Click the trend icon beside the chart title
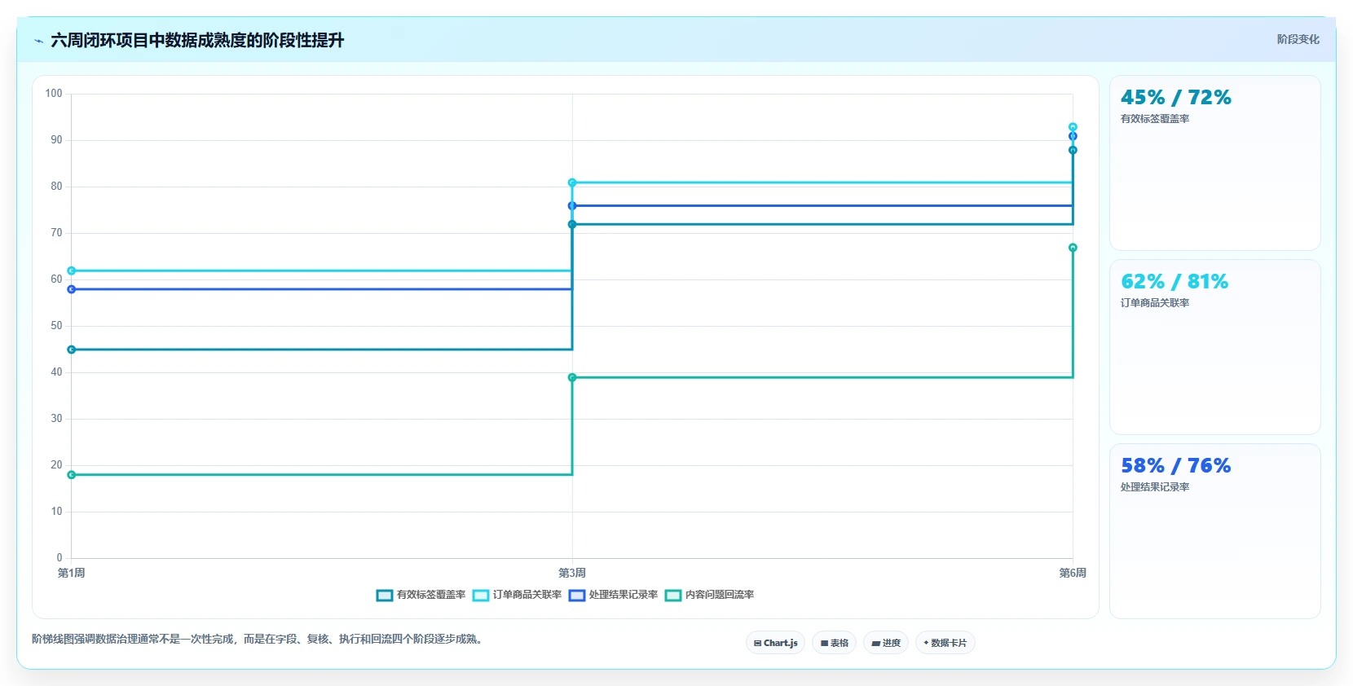This screenshot has width=1353, height=686. click(38, 41)
